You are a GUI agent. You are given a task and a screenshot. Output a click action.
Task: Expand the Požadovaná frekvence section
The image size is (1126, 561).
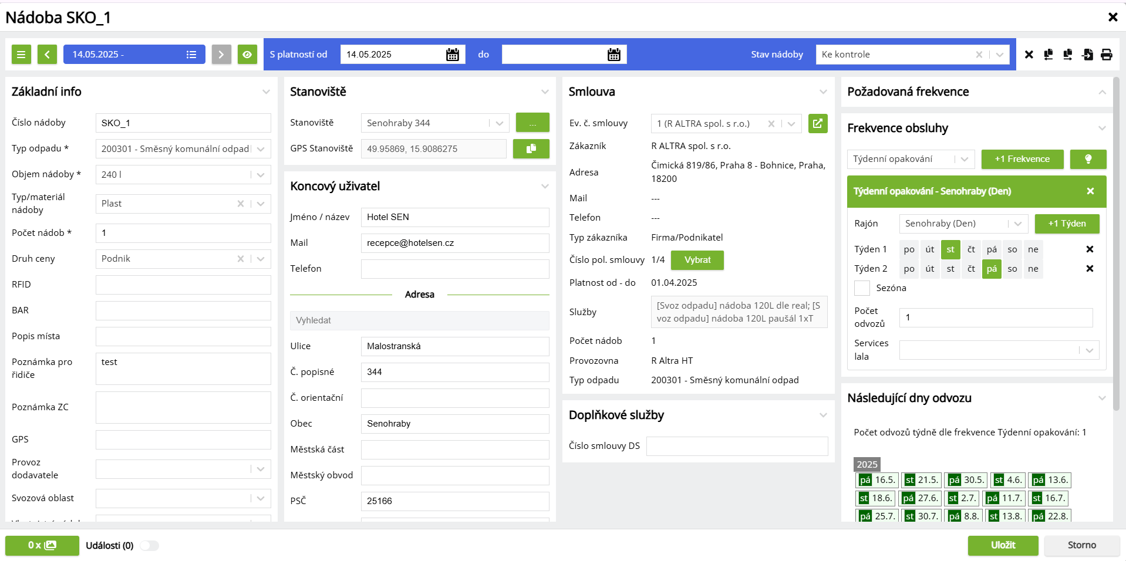click(1102, 92)
